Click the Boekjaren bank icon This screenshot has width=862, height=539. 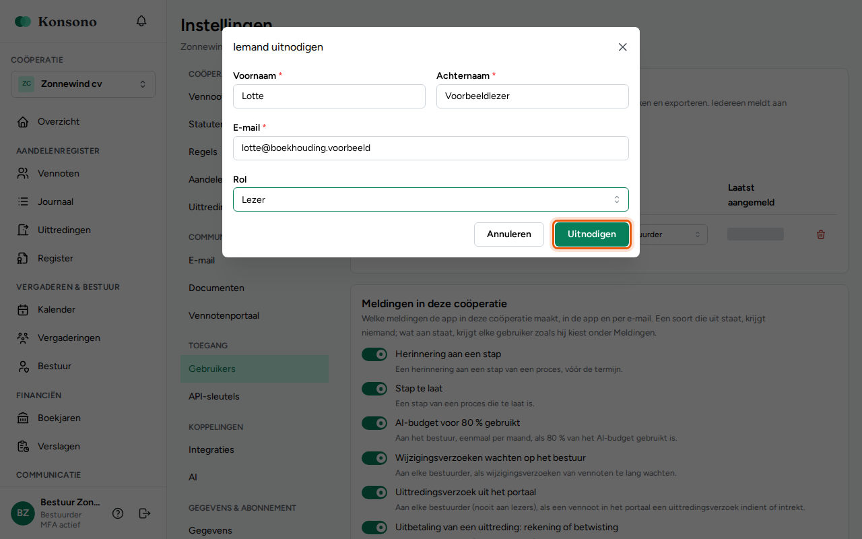23,418
